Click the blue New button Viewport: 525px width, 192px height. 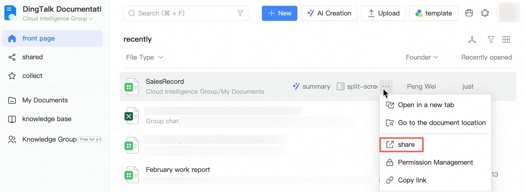279,13
